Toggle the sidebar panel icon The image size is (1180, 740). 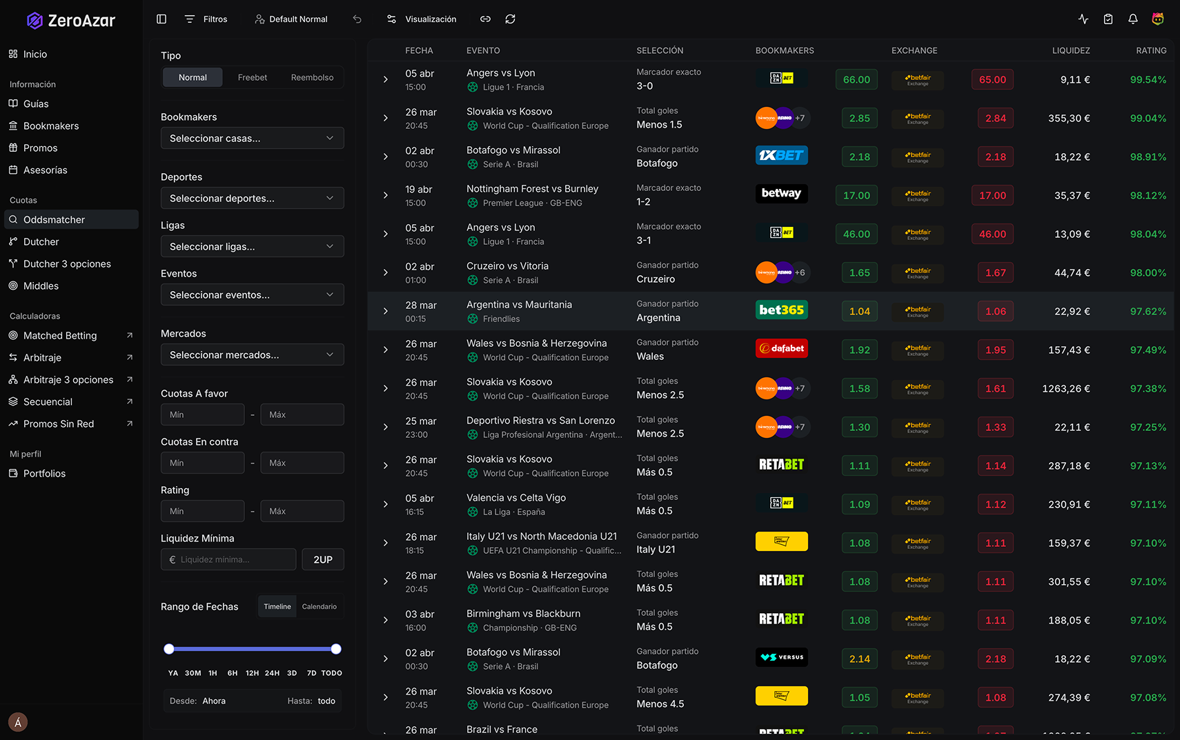[161, 19]
